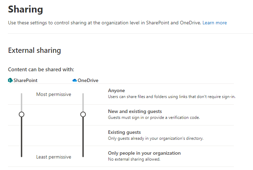Select the New and existing guests label
Viewport: 253px width, 170px height.
pos(135,112)
